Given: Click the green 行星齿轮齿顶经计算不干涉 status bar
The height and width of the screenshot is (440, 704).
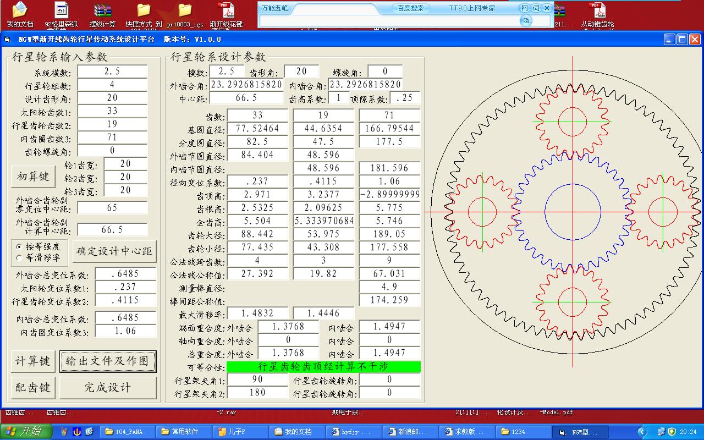Looking at the screenshot, I should pyautogui.click(x=323, y=366).
